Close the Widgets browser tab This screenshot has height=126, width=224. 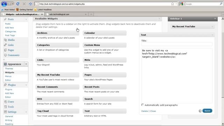(x=42, y=14)
